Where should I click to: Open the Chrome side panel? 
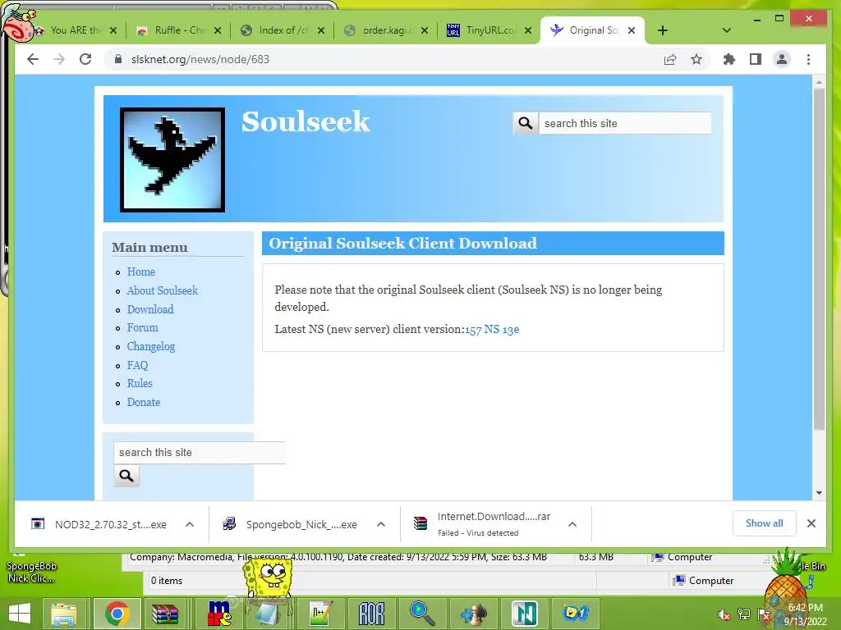coord(756,59)
